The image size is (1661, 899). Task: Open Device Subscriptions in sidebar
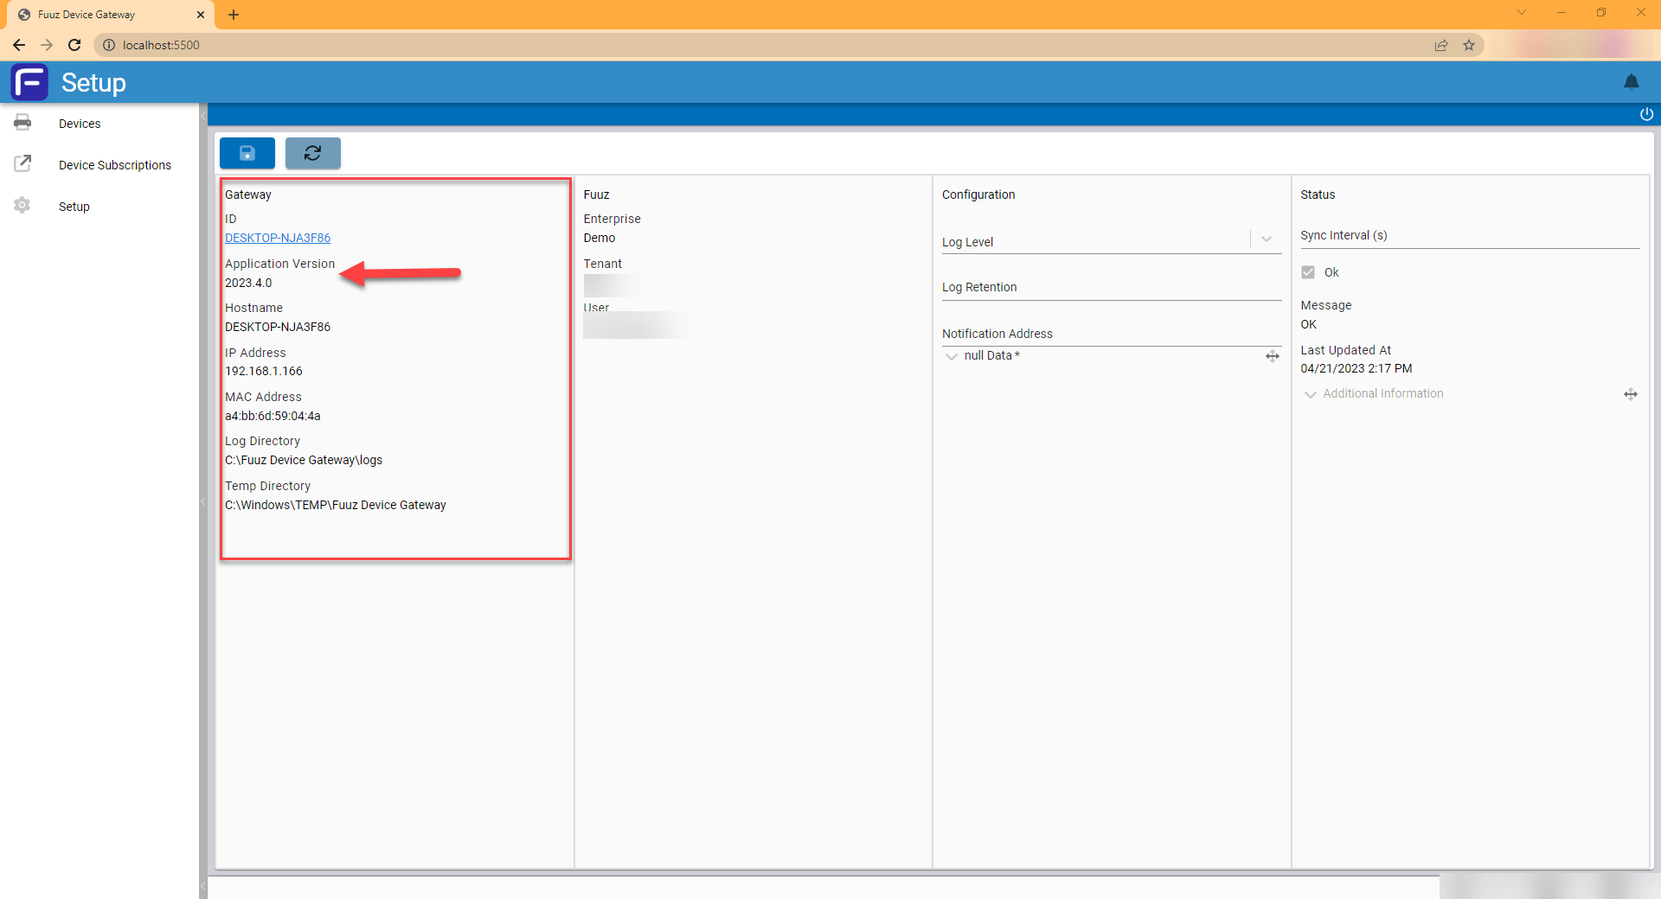pyautogui.click(x=114, y=165)
